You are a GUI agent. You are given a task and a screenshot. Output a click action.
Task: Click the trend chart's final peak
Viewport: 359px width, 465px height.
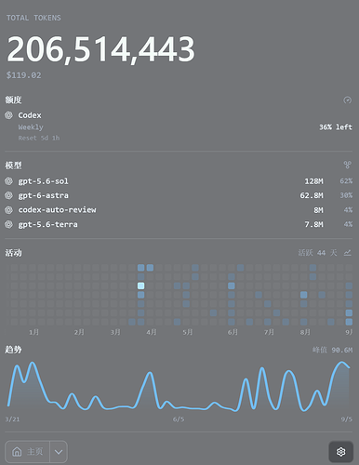click(x=342, y=362)
